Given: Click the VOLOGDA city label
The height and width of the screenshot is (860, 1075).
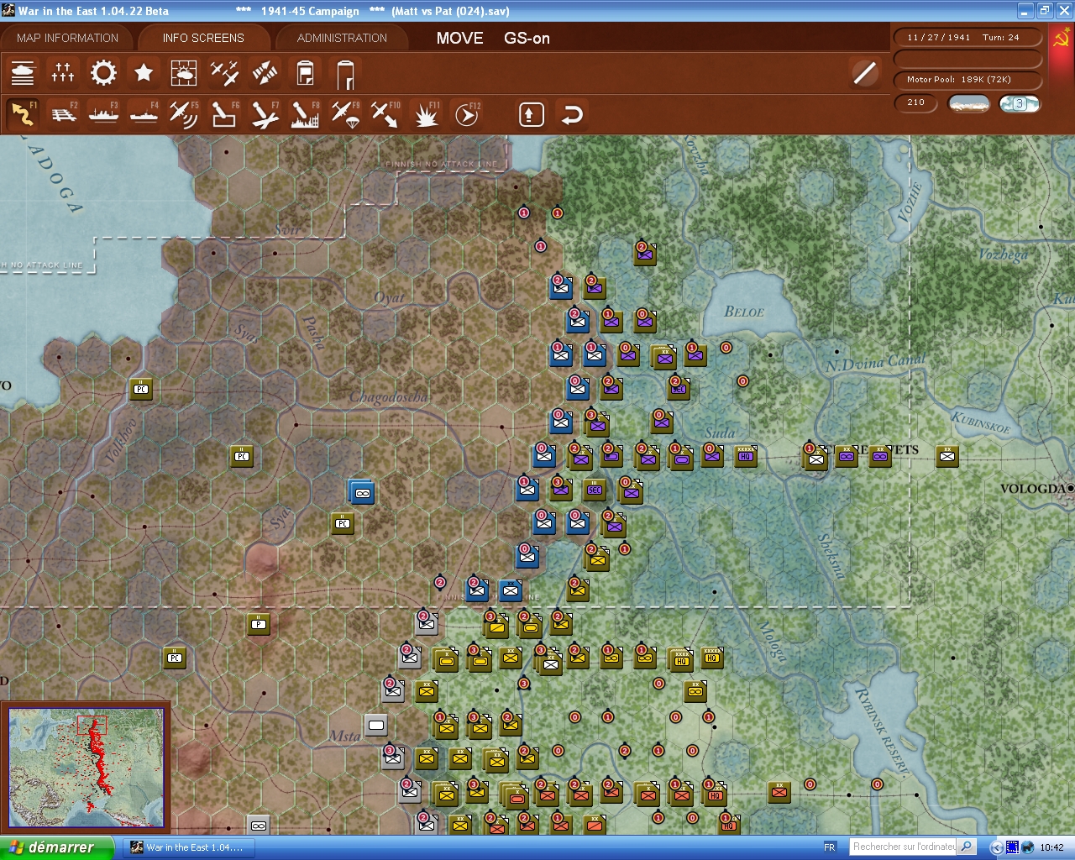Looking at the screenshot, I should (1034, 489).
